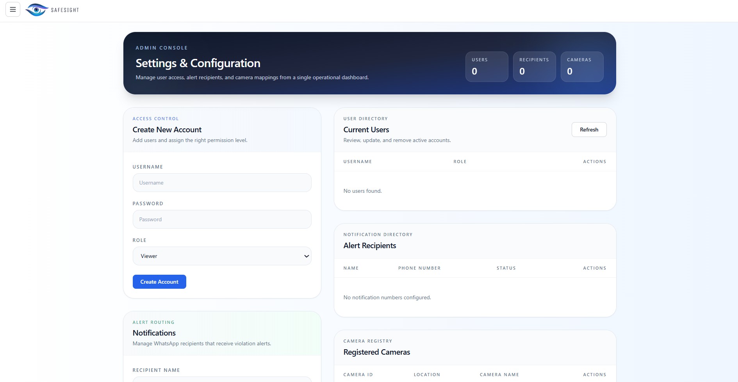Click the Username column header in Current Users

pos(358,162)
